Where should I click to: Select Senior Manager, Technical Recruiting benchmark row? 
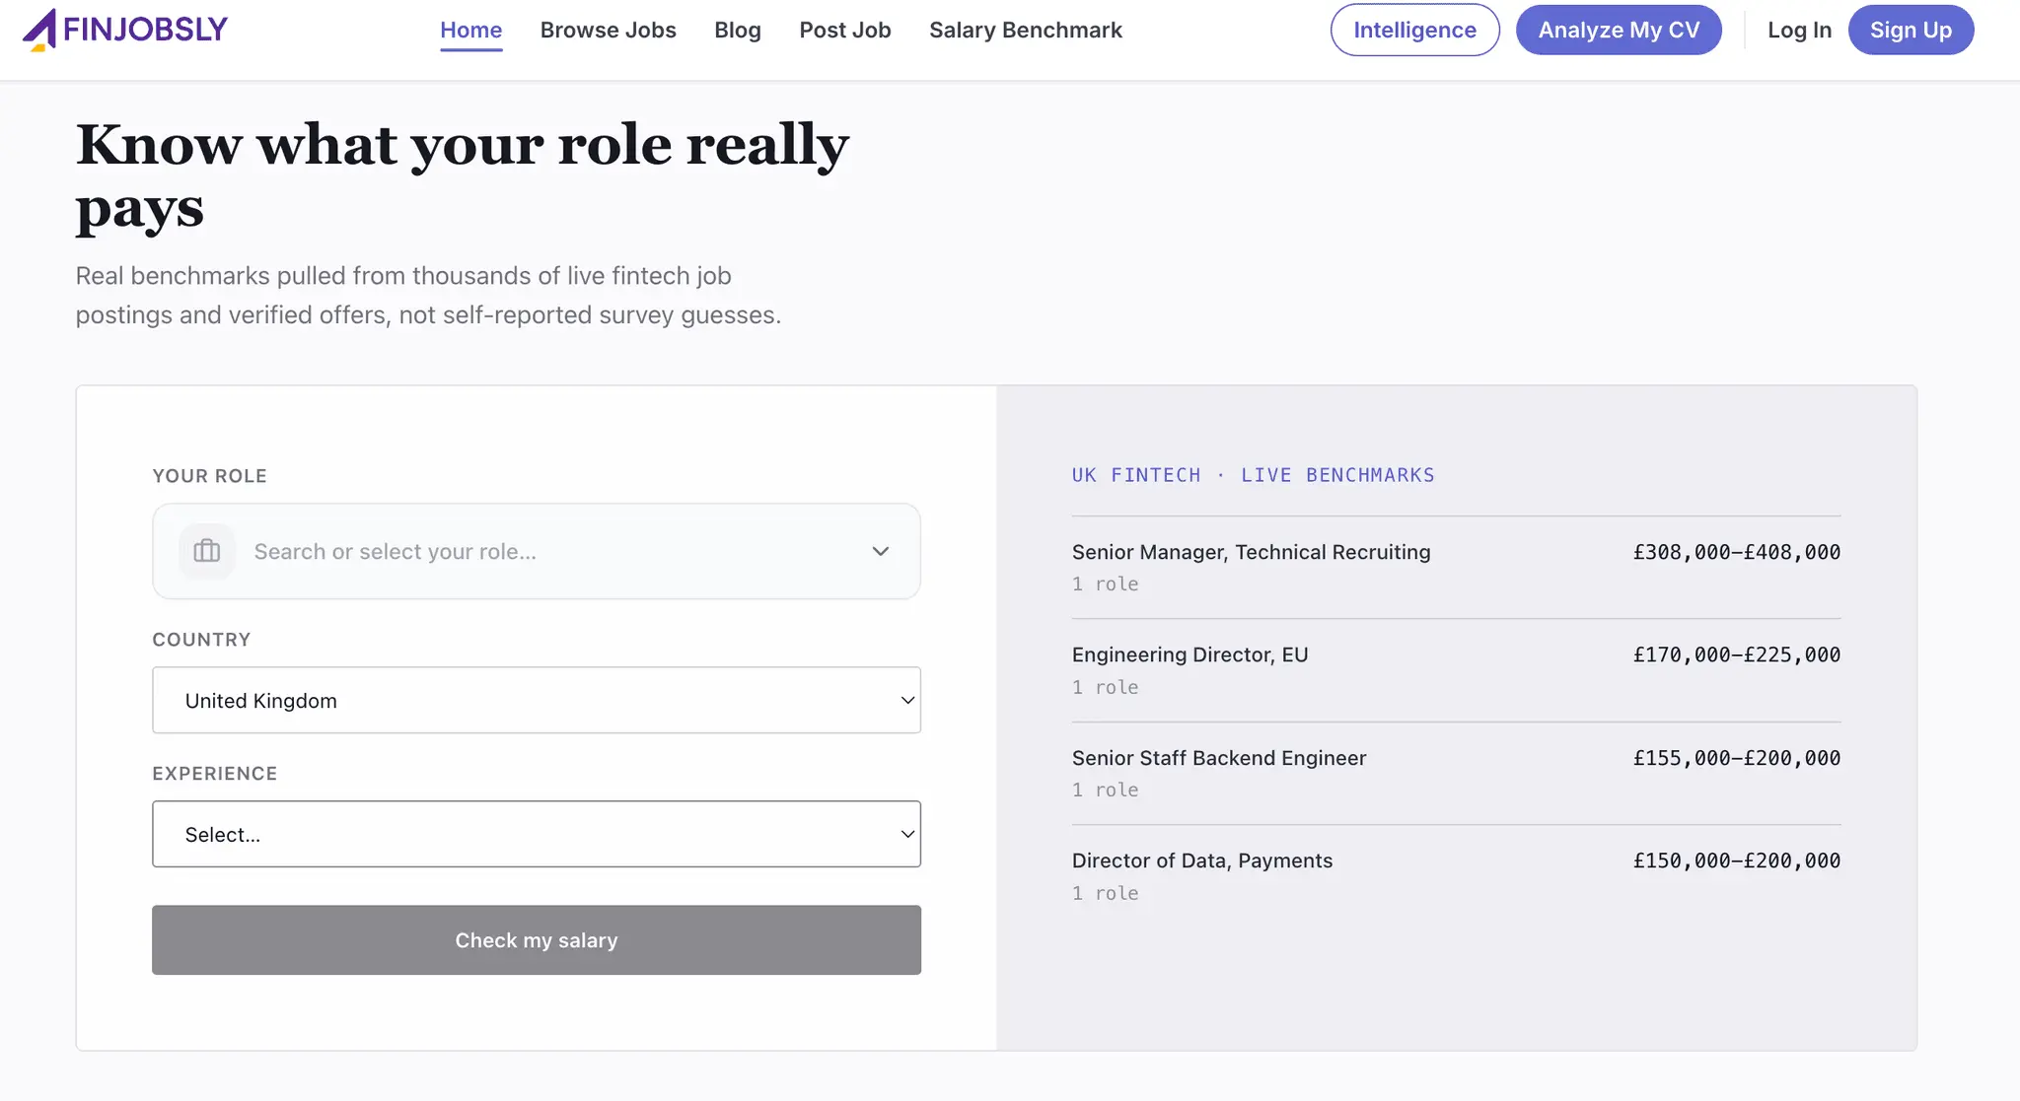[1457, 567]
